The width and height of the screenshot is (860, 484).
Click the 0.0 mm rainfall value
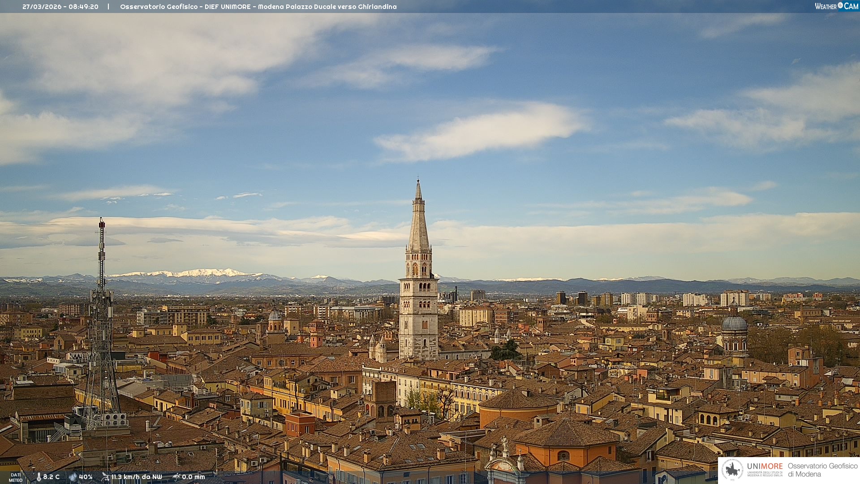pyautogui.click(x=193, y=477)
